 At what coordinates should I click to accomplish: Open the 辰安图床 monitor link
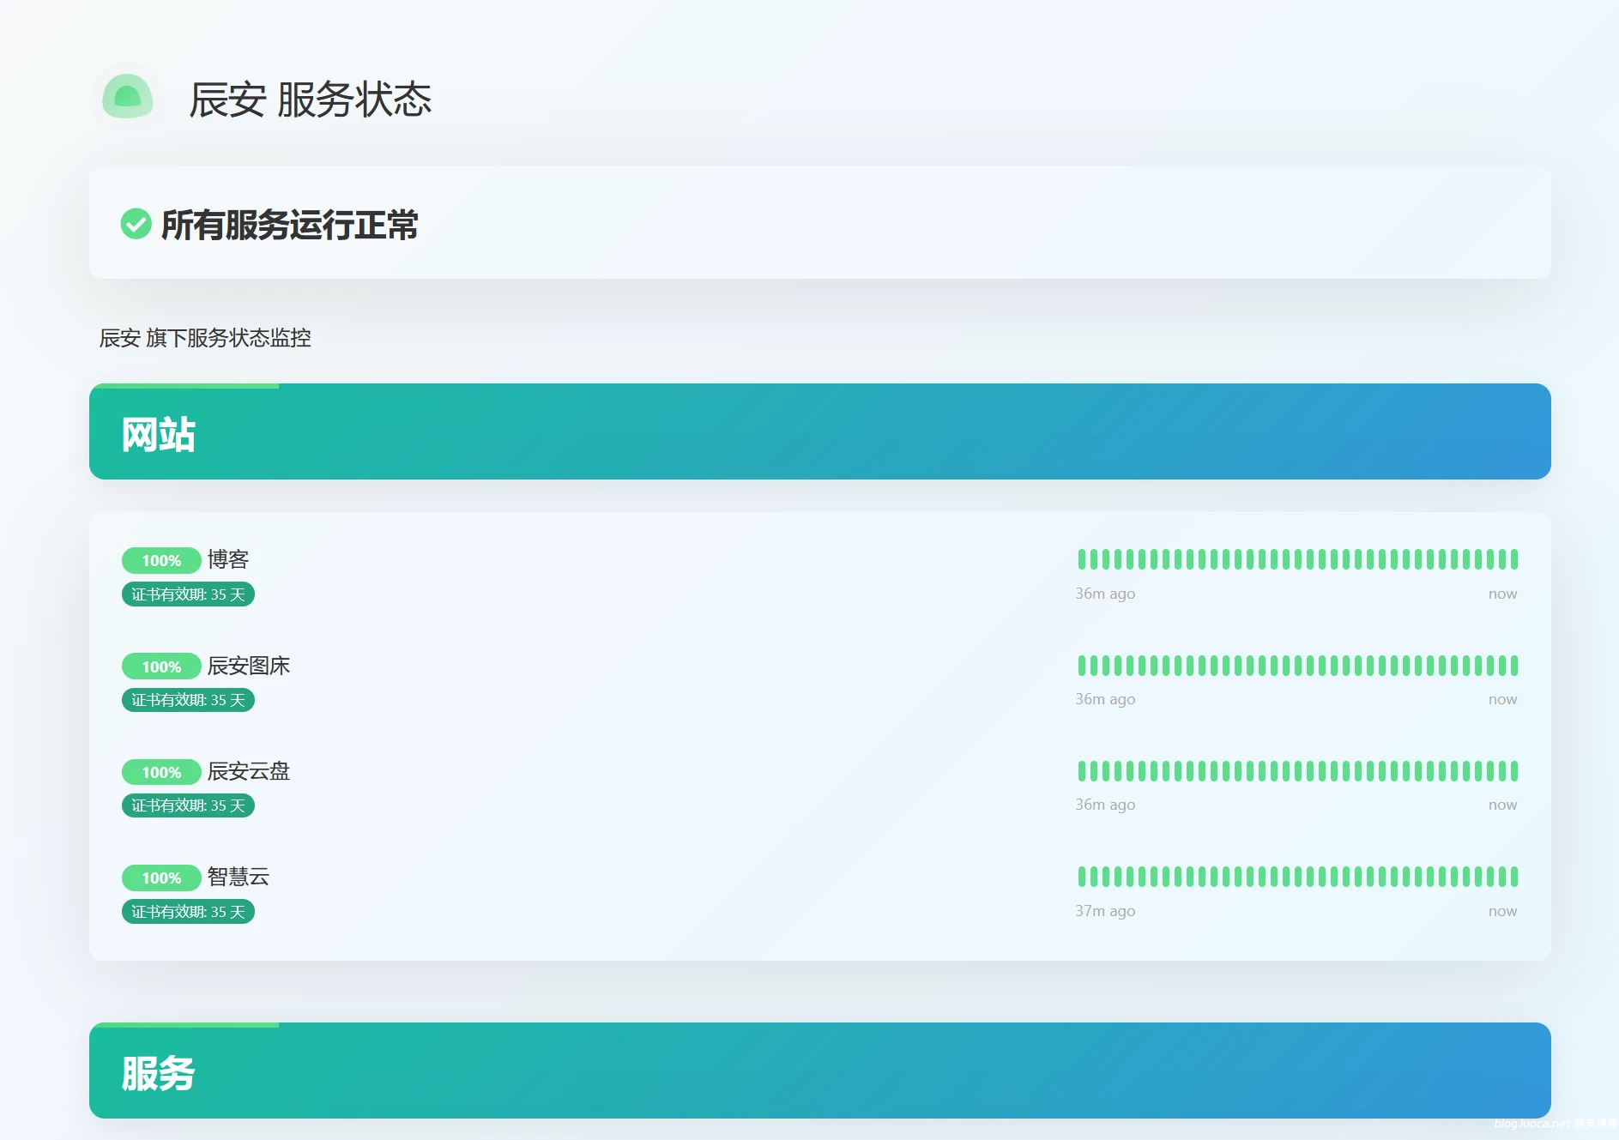click(249, 666)
